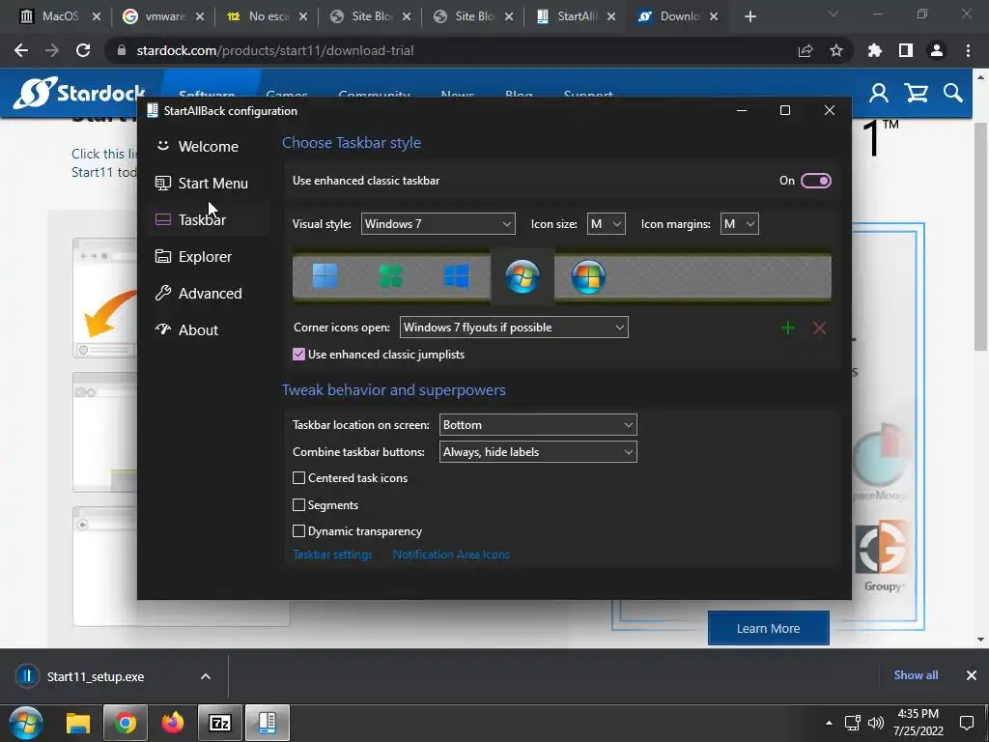Go back in browser history
The height and width of the screenshot is (742, 989).
click(x=21, y=50)
